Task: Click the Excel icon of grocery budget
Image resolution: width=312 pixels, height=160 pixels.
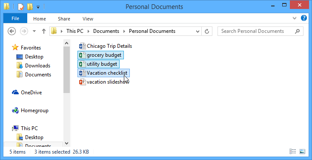Action: (83, 55)
